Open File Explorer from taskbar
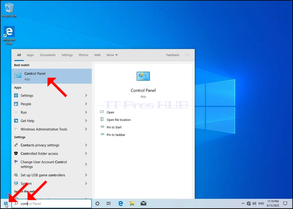 (132, 203)
